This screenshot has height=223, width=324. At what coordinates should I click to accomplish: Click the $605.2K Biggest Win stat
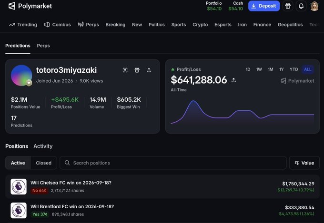click(x=129, y=103)
